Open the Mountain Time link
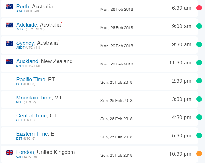Viewport: 205px width, 163px height. (x=34, y=98)
